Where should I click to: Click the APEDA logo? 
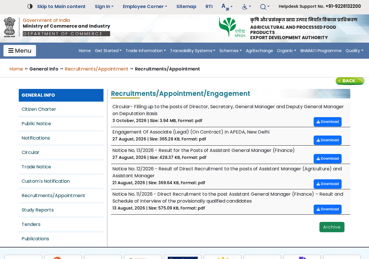coord(232,27)
